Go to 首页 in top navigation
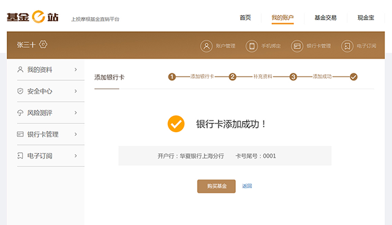Image resolution: width=392 pixels, height=225 pixels. click(x=245, y=18)
